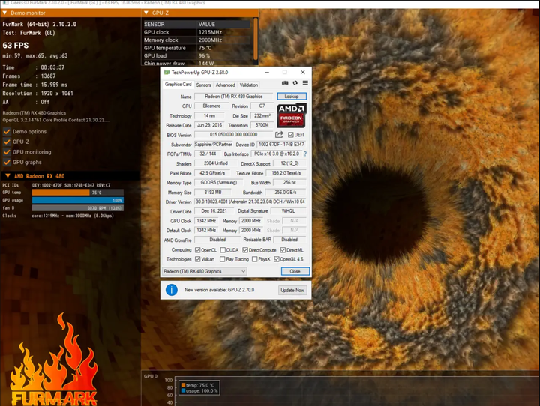Click the FurMark flame logo
The width and height of the screenshot is (540, 406).
[54, 360]
